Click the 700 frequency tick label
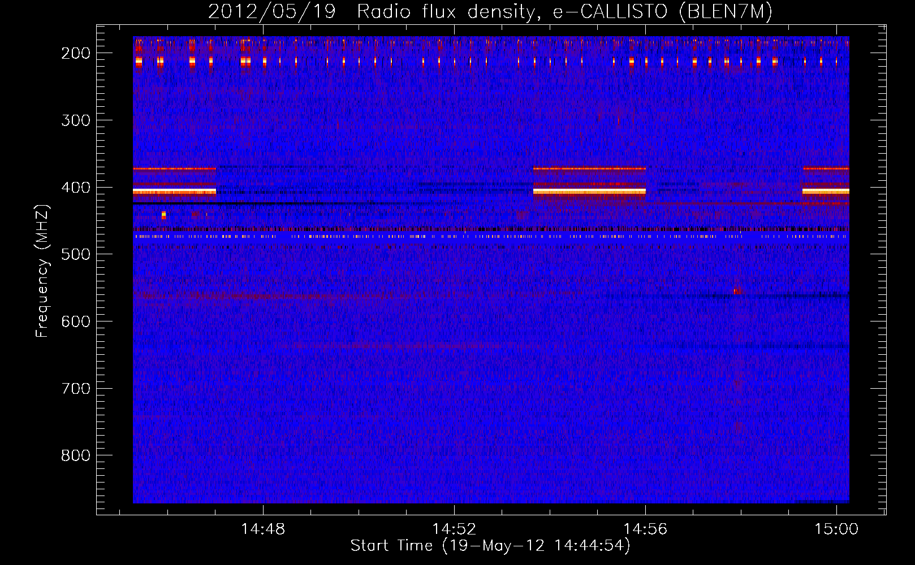 [76, 388]
